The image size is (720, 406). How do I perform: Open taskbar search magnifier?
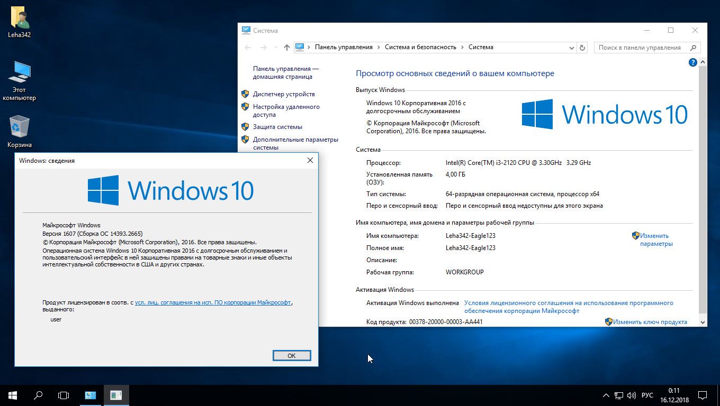38,395
